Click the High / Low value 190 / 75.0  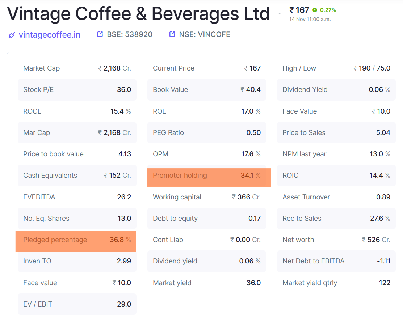[372, 68]
